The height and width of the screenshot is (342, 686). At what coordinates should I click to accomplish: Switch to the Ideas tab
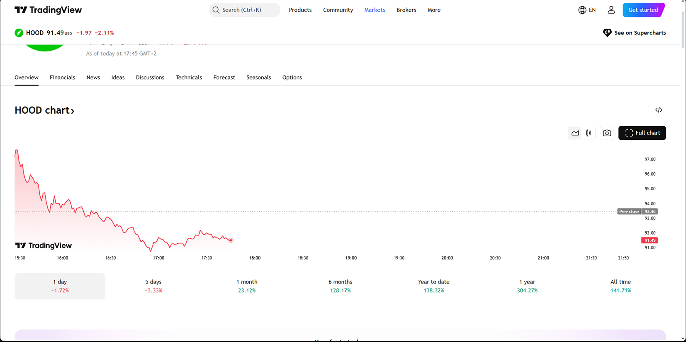pyautogui.click(x=118, y=78)
